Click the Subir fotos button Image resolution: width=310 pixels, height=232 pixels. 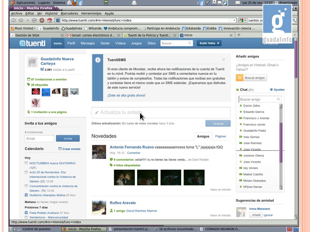209,43
